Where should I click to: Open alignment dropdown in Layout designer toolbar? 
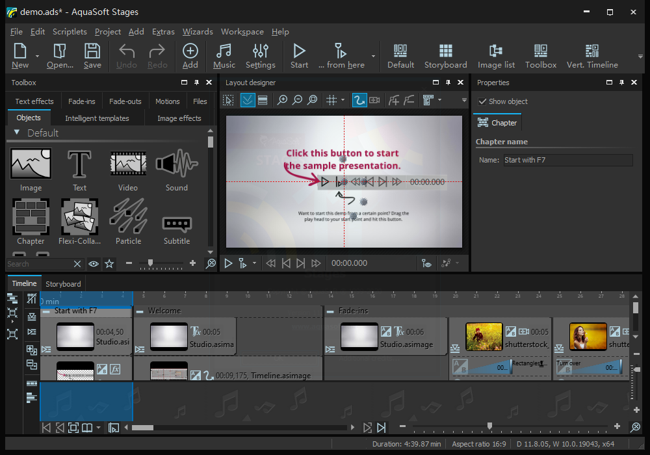(439, 100)
